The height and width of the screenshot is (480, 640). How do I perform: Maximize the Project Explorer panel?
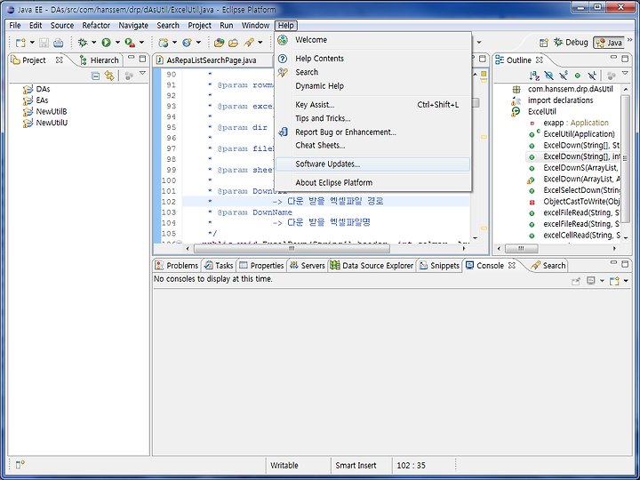coord(142,59)
